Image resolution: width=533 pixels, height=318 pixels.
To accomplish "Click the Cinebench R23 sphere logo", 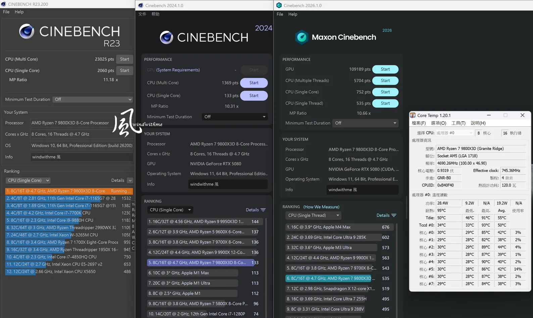I will [x=27, y=31].
